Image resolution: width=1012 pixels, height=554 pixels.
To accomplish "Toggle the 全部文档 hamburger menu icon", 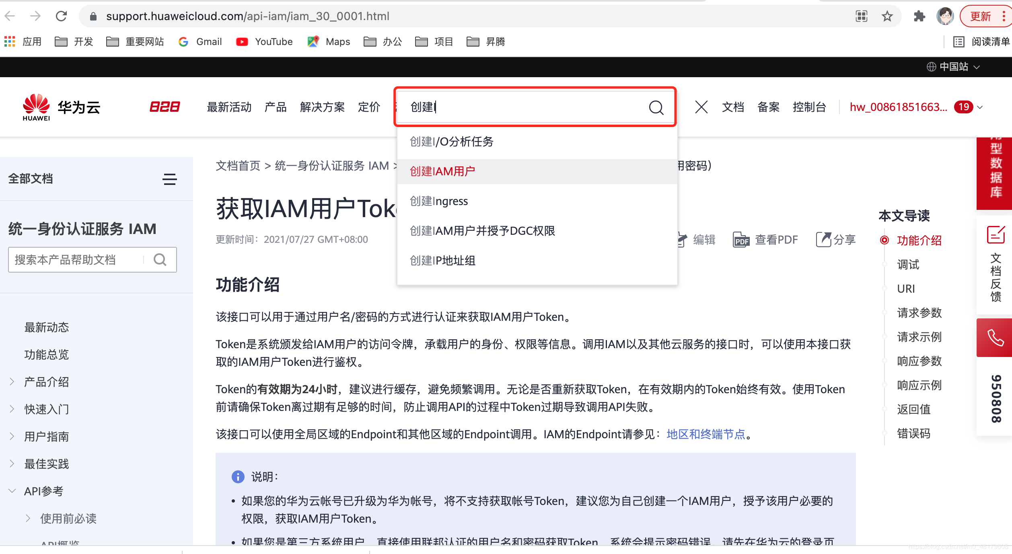I will point(169,179).
